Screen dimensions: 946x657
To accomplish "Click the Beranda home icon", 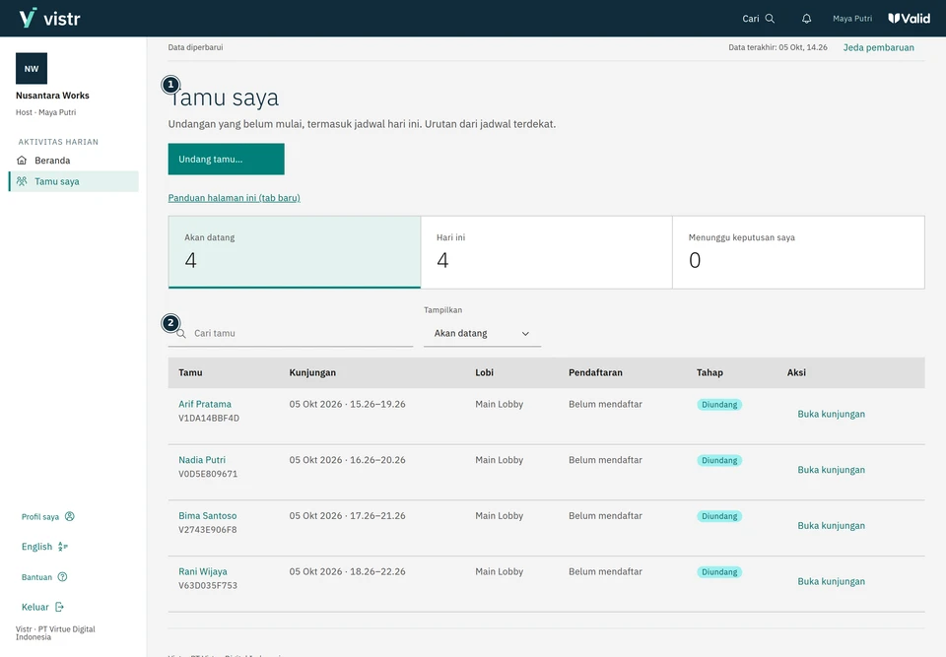I will (22, 161).
